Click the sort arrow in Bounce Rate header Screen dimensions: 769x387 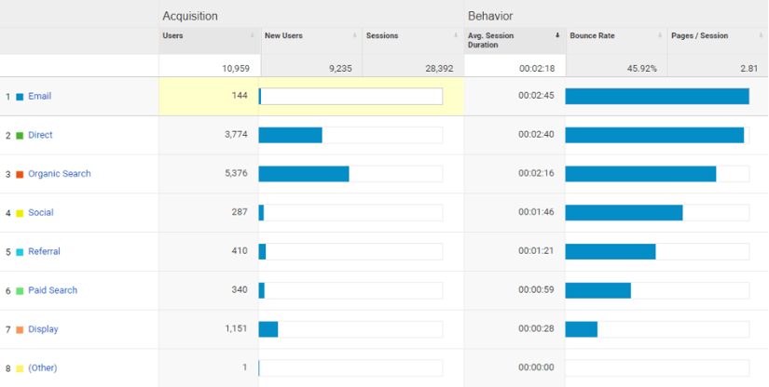tap(659, 35)
